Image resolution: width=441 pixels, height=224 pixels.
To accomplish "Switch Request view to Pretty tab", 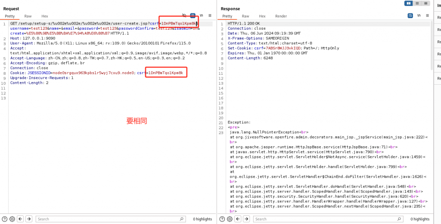I will pos(10,16).
